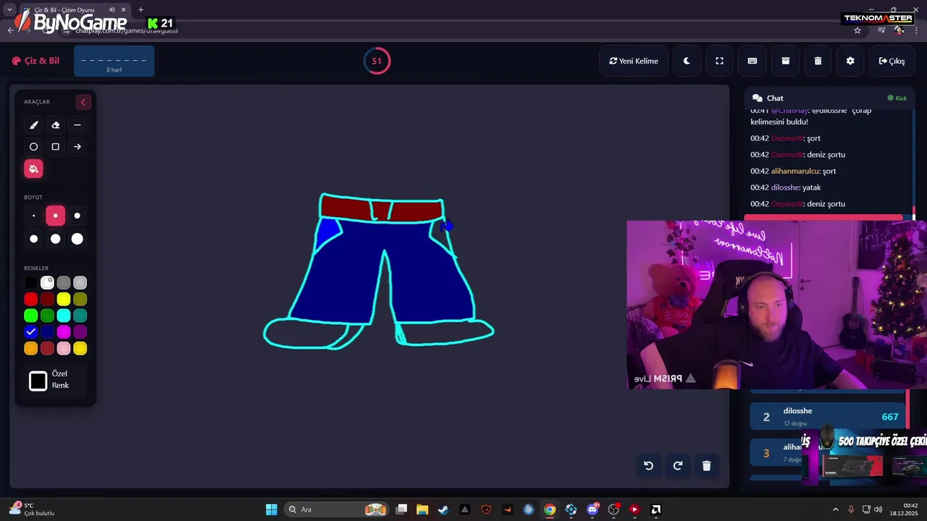The width and height of the screenshot is (927, 521).
Task: Open the taskbar volume control
Action: click(x=878, y=509)
